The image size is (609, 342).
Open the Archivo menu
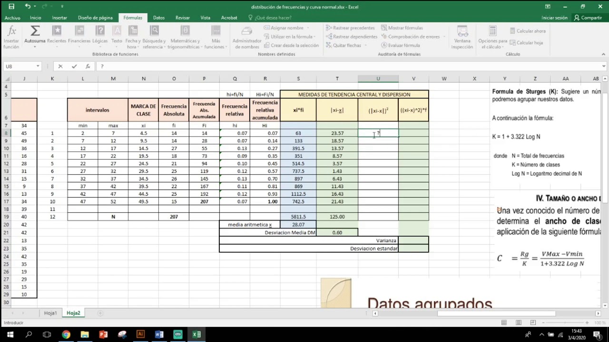[x=12, y=18]
